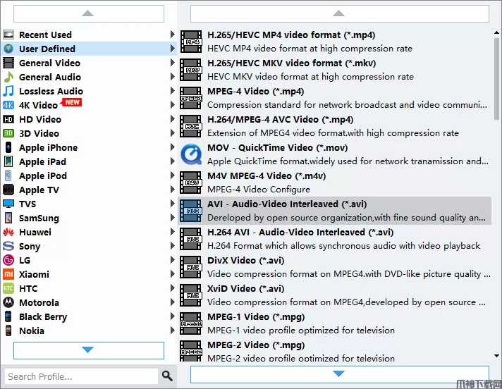
Task: Click the Xiaomi logo icon
Action: click(8, 274)
